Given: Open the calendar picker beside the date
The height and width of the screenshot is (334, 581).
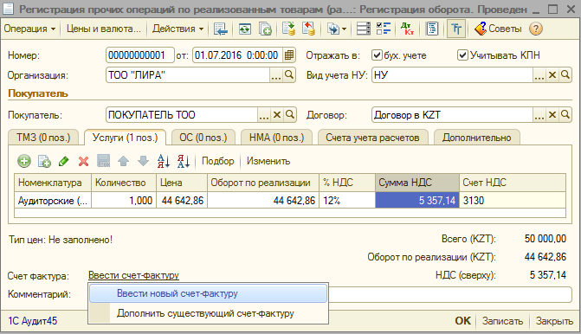Looking at the screenshot, I should tap(289, 55).
